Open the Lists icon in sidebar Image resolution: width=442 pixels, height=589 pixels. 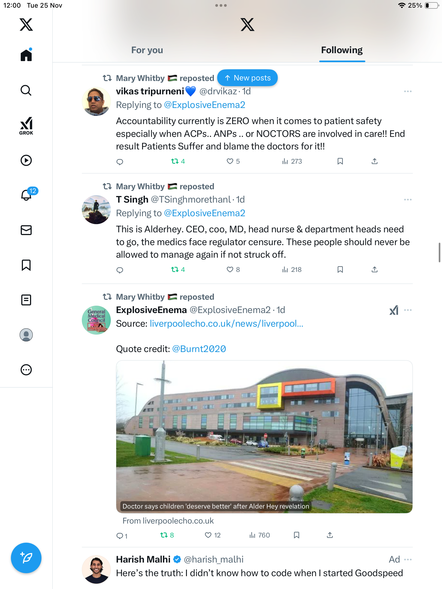point(26,300)
